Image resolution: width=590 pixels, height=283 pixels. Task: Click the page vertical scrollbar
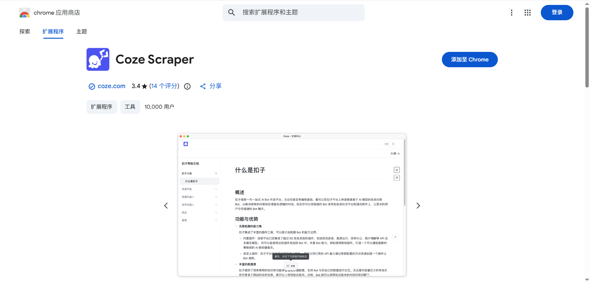click(x=587, y=48)
